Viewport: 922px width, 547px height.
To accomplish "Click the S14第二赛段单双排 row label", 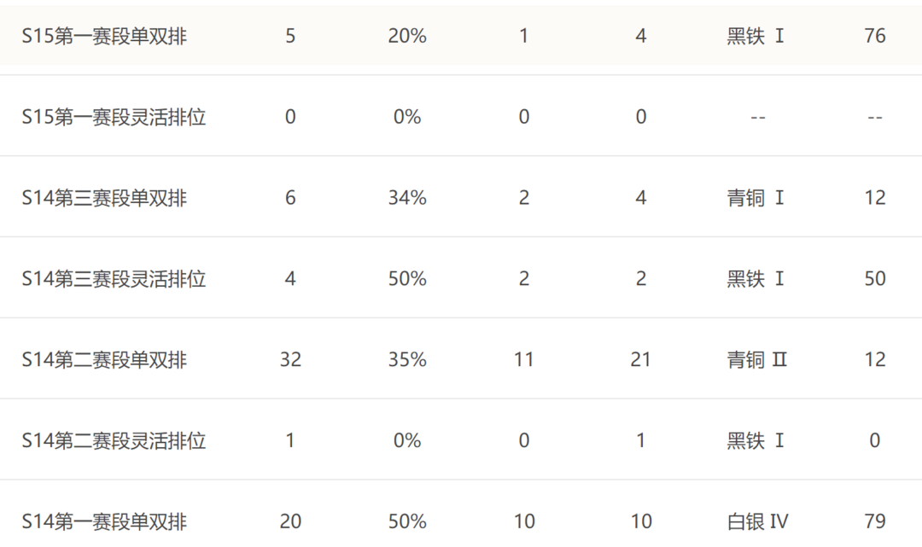I will (104, 359).
